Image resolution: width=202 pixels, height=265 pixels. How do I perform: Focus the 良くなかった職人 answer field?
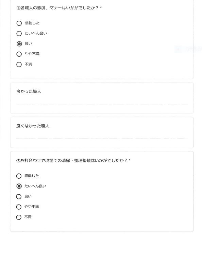[x=102, y=136]
